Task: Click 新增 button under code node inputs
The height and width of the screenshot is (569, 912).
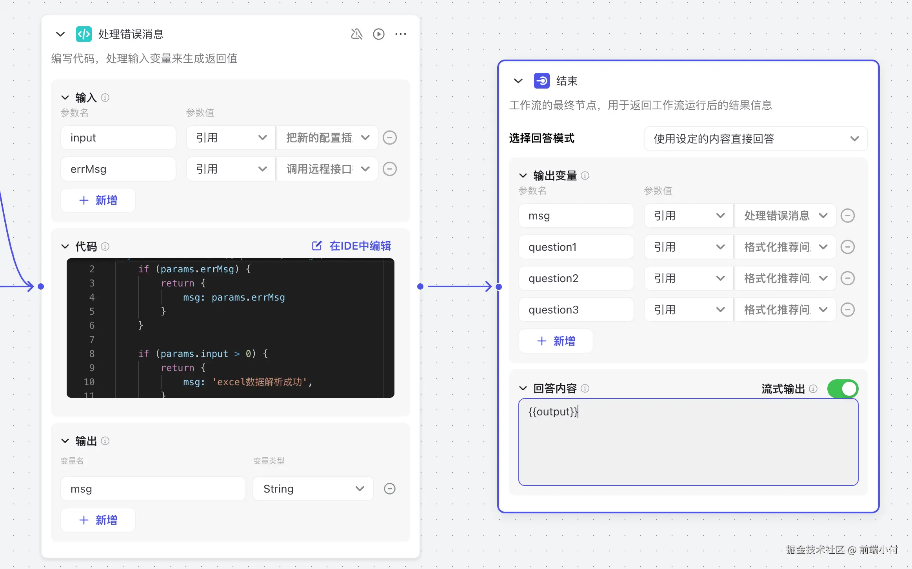Action: pos(98,200)
